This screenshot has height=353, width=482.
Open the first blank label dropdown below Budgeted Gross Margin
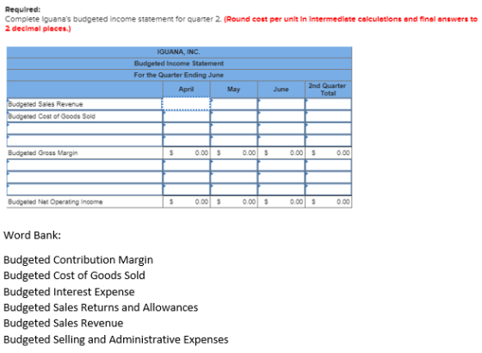84,165
